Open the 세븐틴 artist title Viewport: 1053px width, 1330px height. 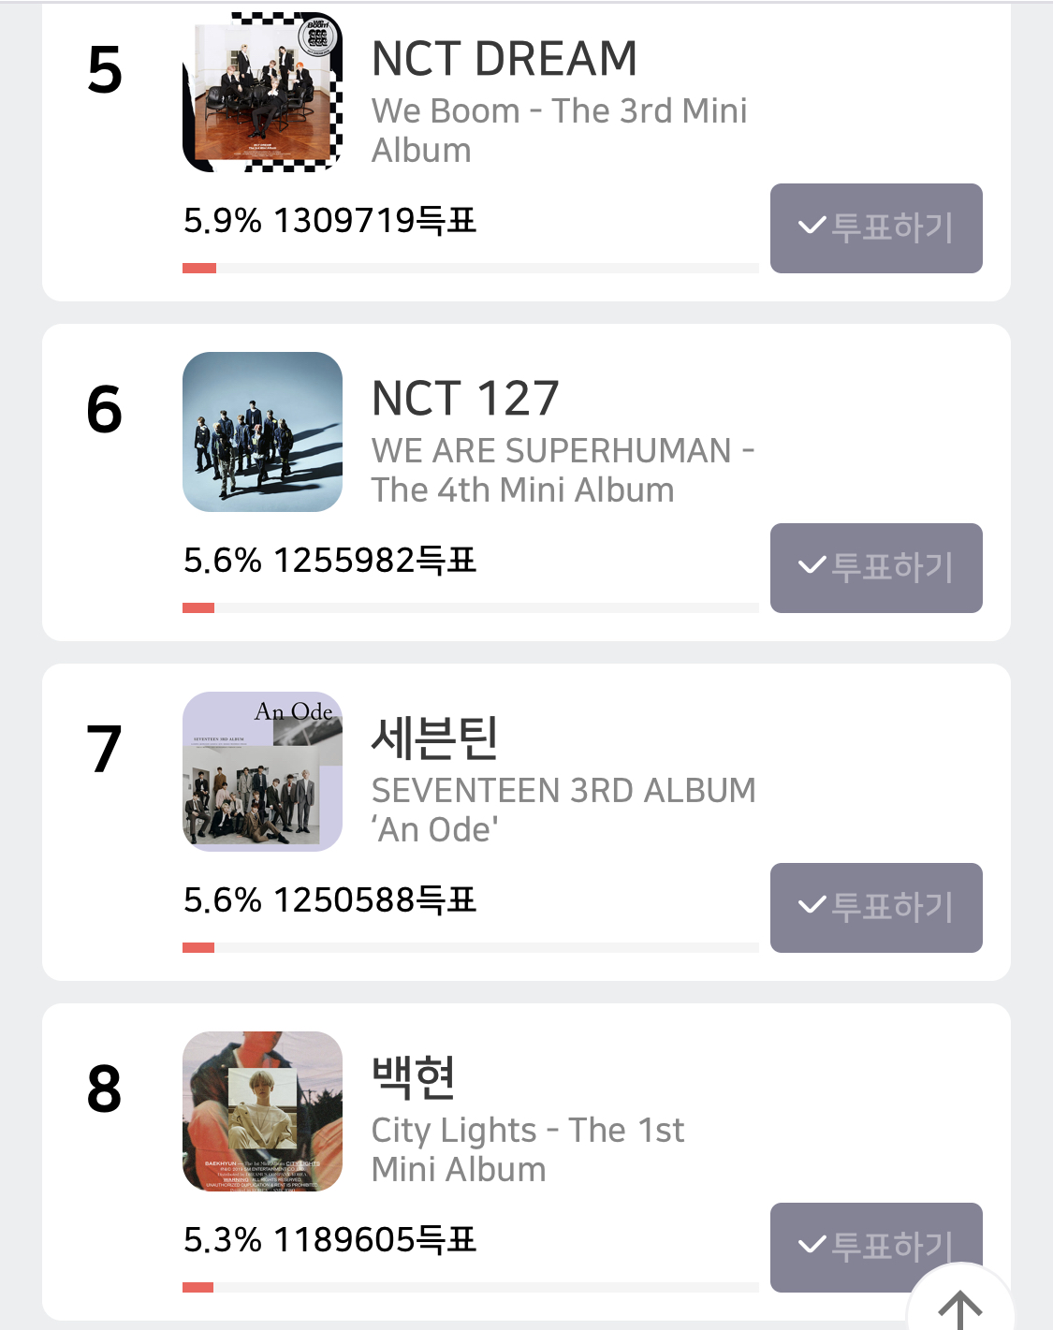click(435, 738)
